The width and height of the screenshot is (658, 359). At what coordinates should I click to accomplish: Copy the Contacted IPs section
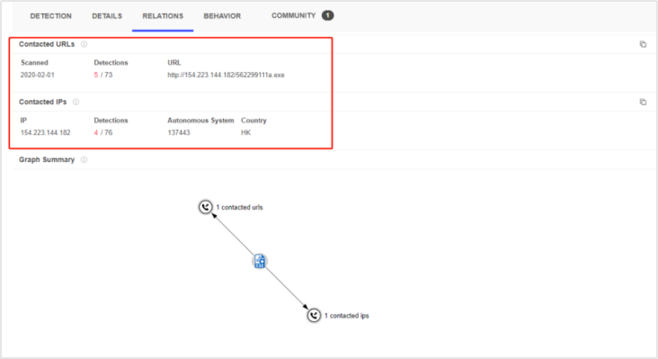point(643,102)
